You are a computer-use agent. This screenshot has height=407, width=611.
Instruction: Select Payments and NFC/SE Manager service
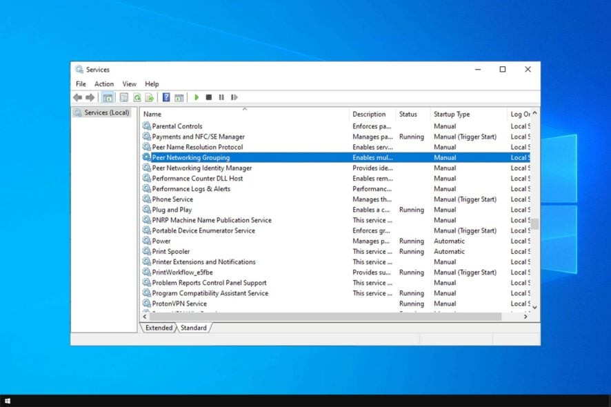coord(336,137)
